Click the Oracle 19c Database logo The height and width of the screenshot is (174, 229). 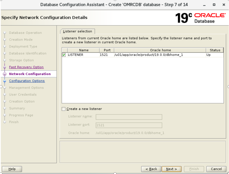[200, 18]
